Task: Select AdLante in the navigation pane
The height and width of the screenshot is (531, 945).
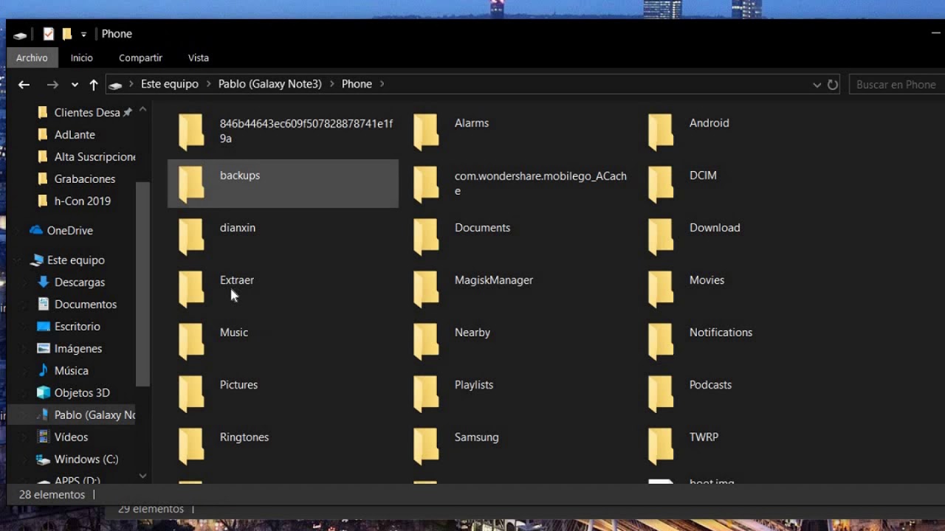Action: [x=75, y=134]
